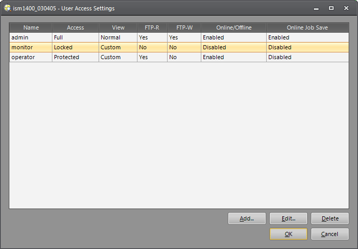
Task: Confirm settings with OK button
Action: coord(288,234)
